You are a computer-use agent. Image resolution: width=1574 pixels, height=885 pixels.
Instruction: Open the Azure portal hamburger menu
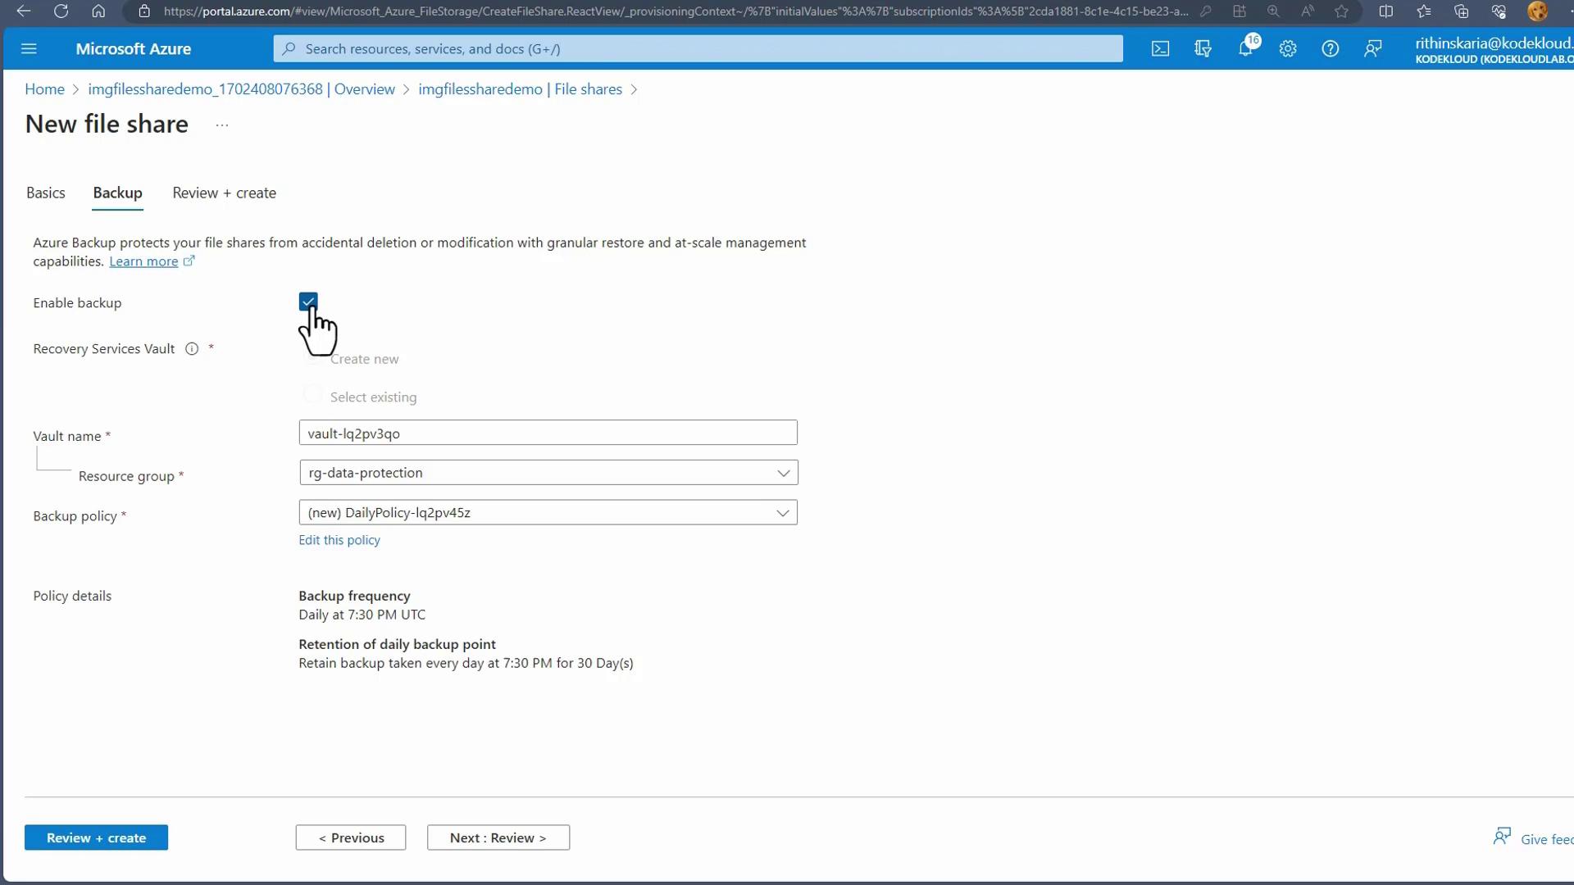tap(29, 49)
